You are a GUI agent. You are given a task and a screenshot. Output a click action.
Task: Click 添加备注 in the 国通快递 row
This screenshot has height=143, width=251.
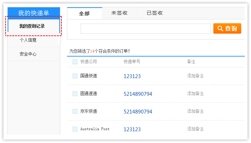pyautogui.click(x=195, y=76)
